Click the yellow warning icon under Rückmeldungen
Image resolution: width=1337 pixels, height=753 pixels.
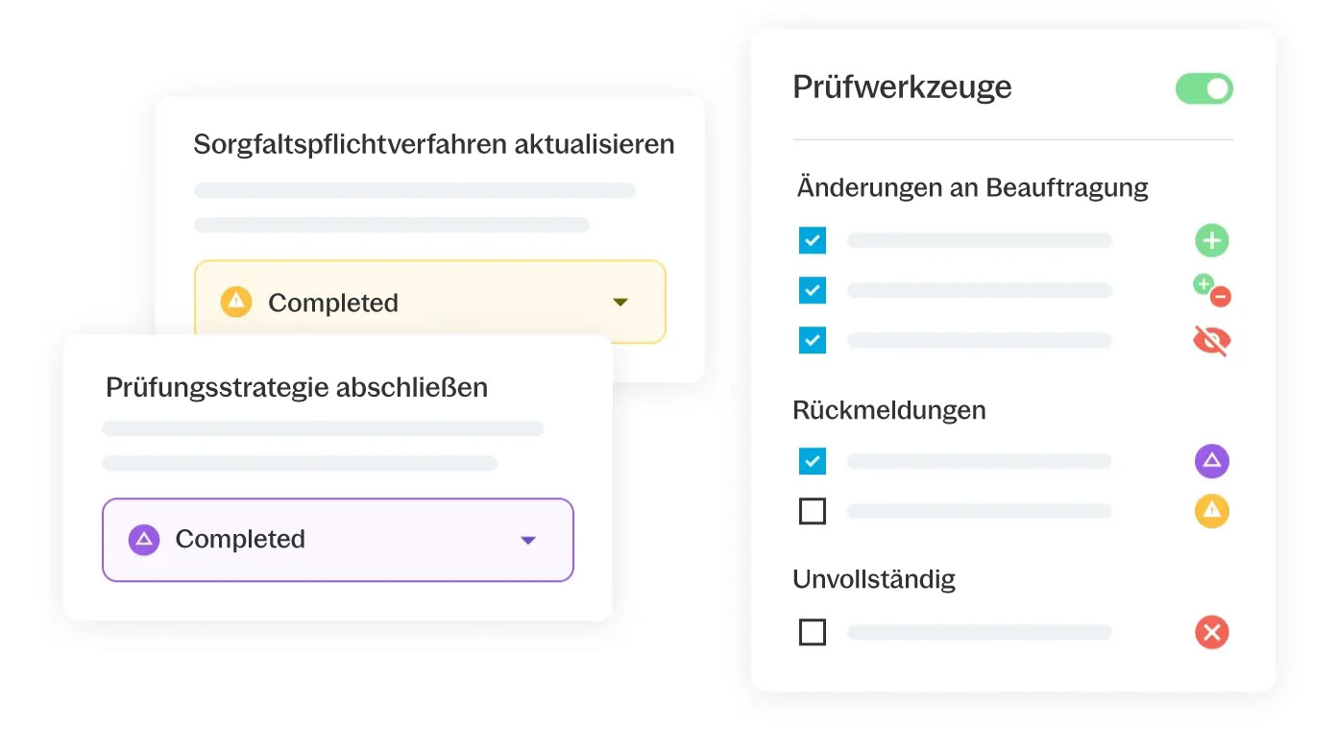coord(1212,511)
